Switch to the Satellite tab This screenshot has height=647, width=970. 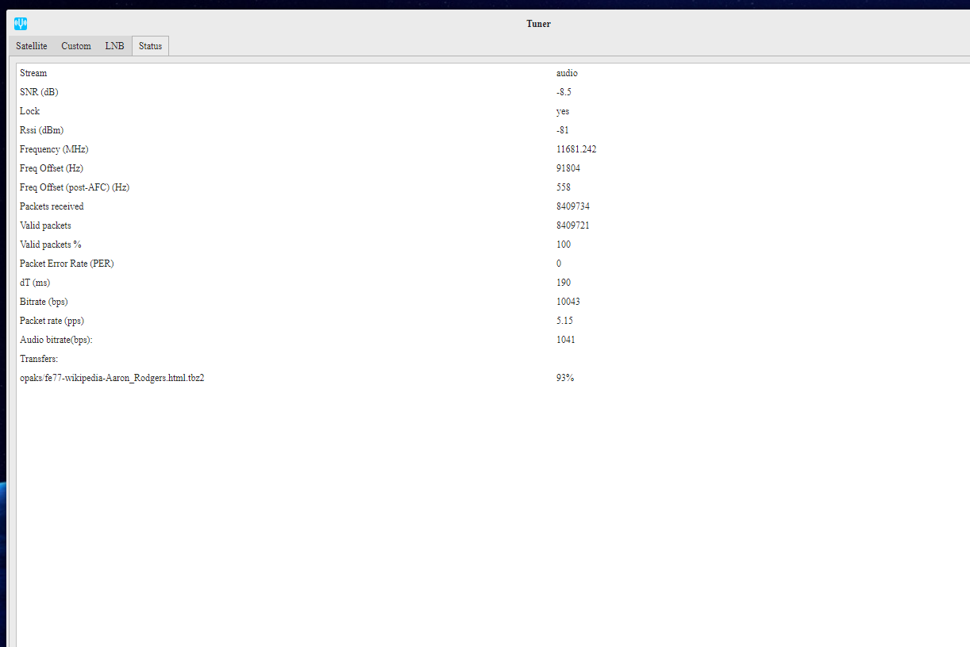click(32, 46)
